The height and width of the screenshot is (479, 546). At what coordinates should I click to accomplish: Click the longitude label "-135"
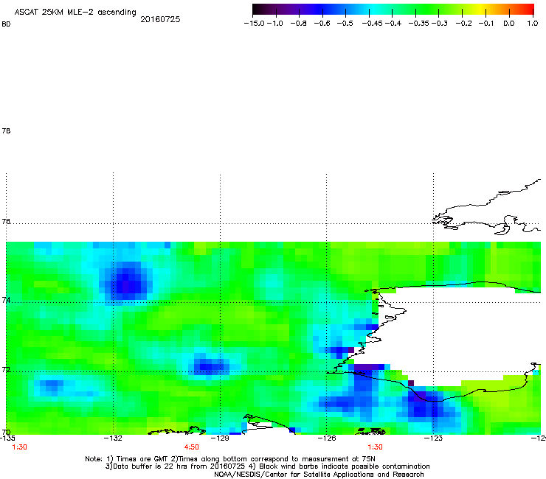pos(7,438)
